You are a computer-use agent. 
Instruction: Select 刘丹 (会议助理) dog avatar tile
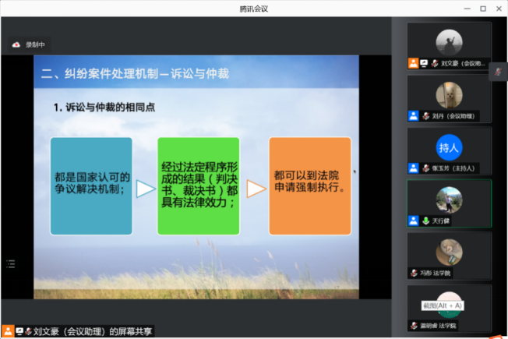(x=449, y=95)
